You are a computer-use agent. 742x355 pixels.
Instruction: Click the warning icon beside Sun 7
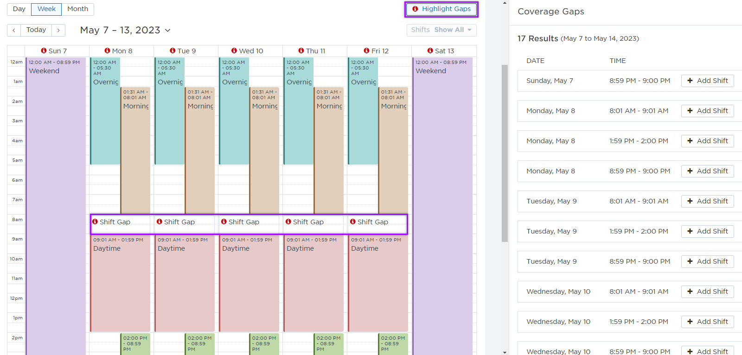pyautogui.click(x=44, y=51)
